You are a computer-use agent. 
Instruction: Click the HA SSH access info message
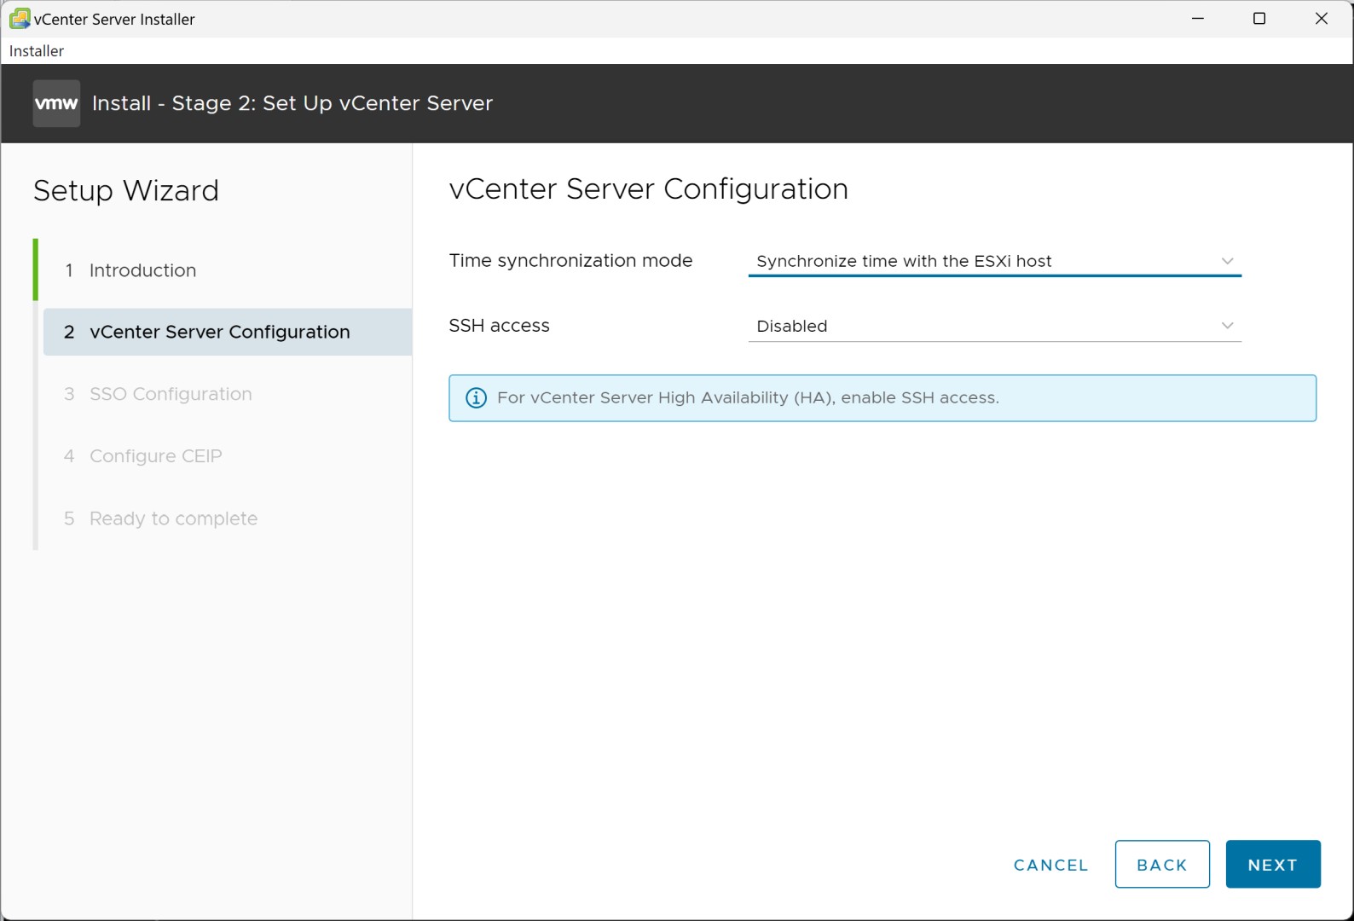click(882, 398)
